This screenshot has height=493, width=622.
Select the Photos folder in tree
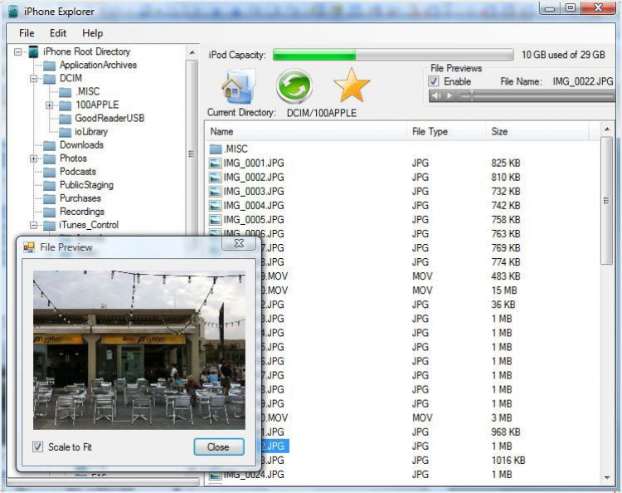73,159
